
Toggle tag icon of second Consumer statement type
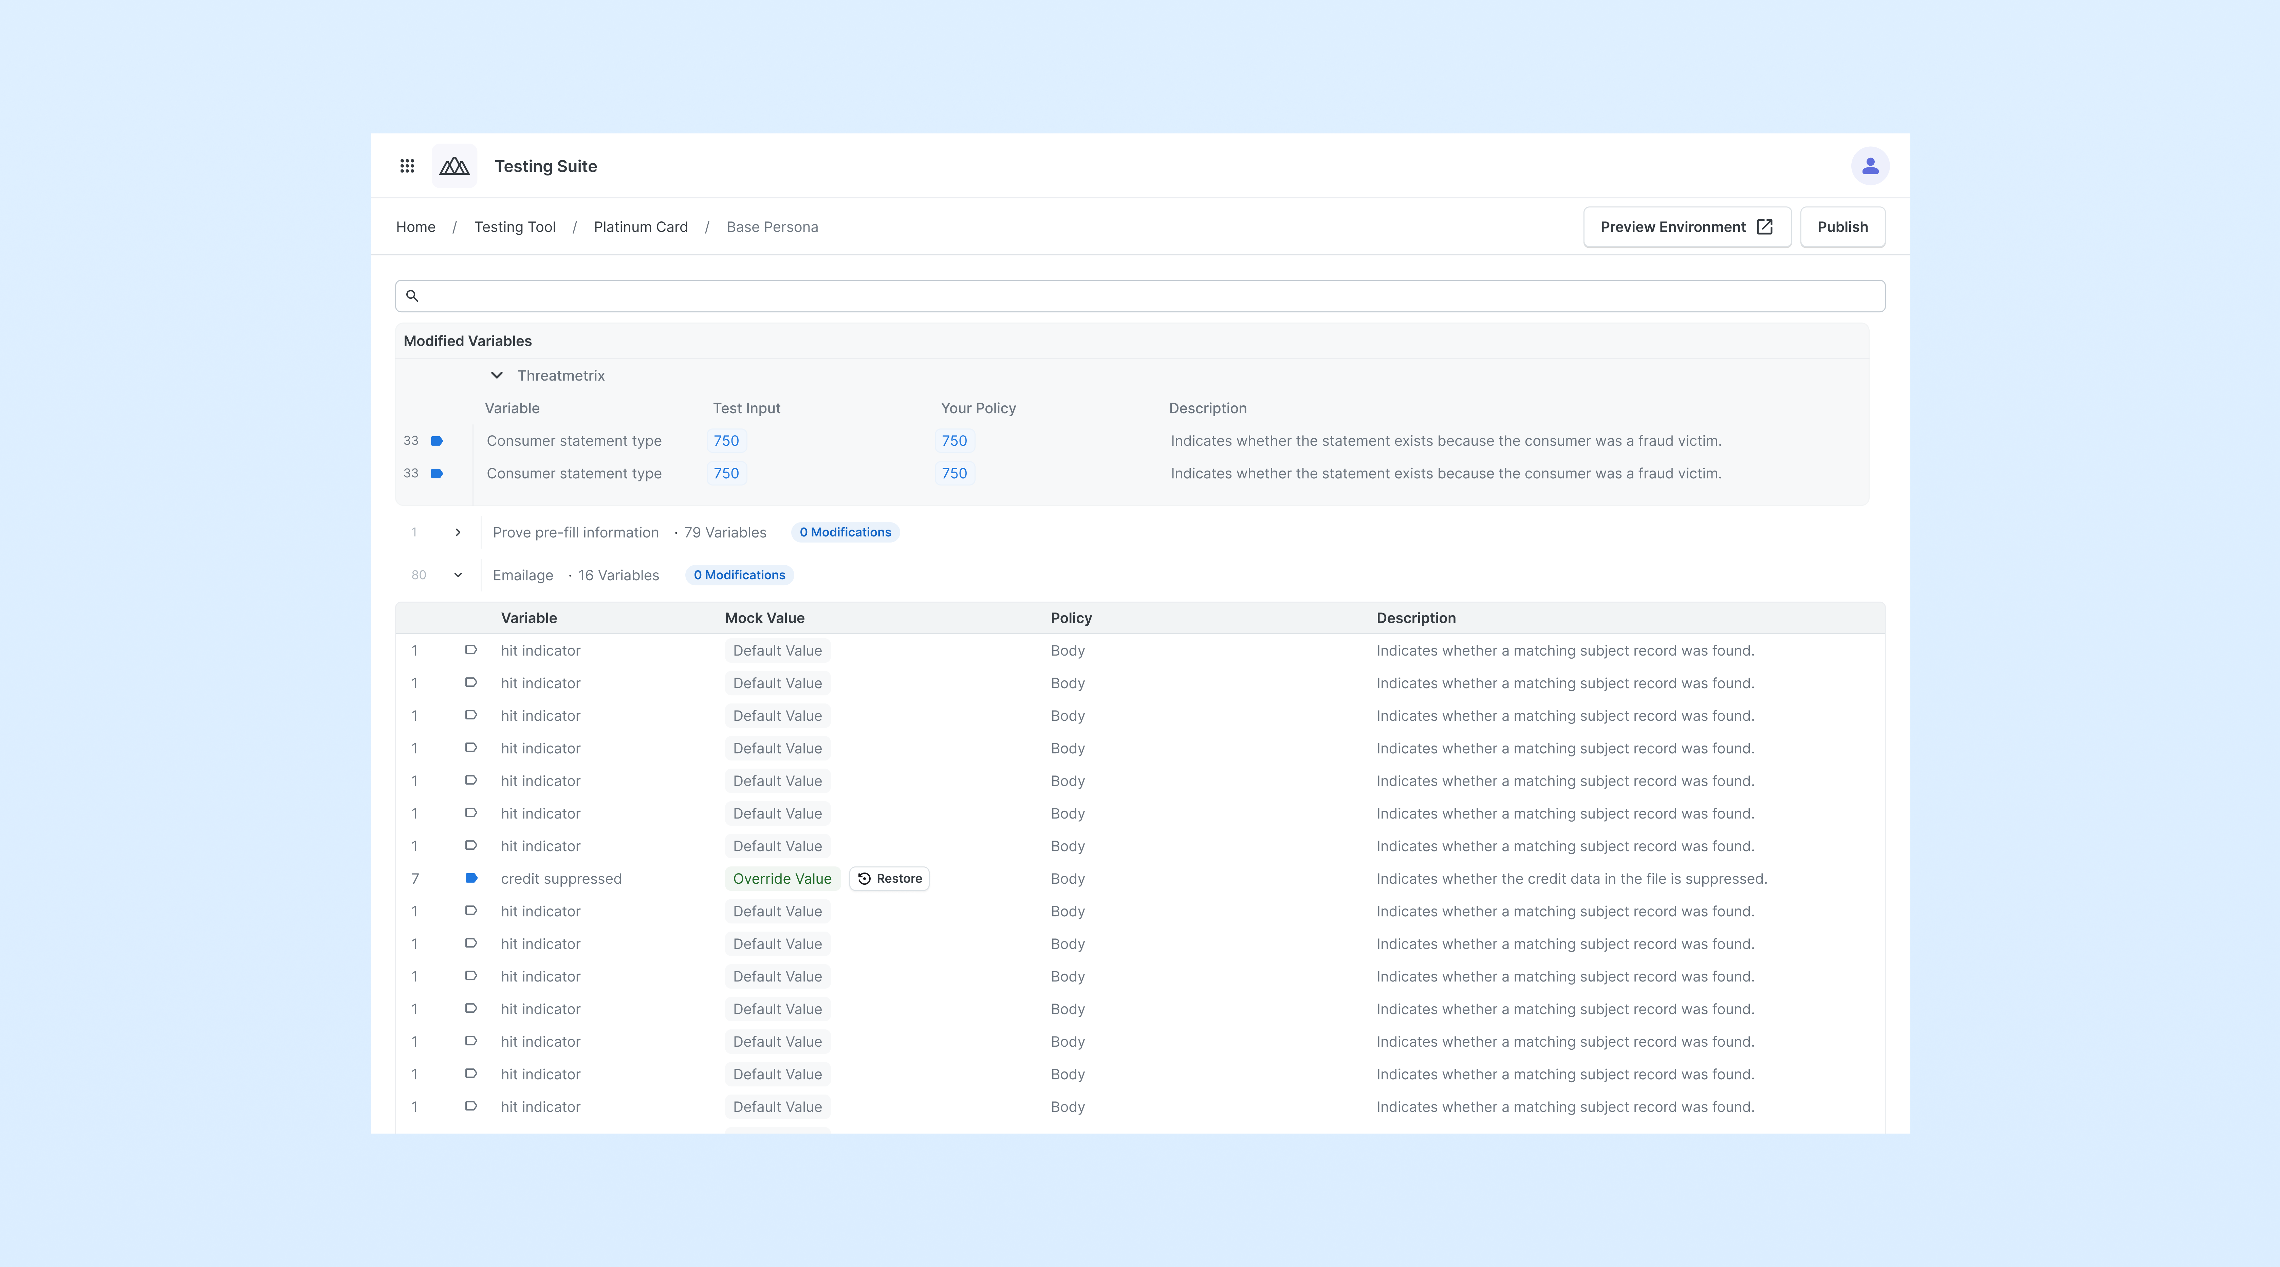[437, 474]
